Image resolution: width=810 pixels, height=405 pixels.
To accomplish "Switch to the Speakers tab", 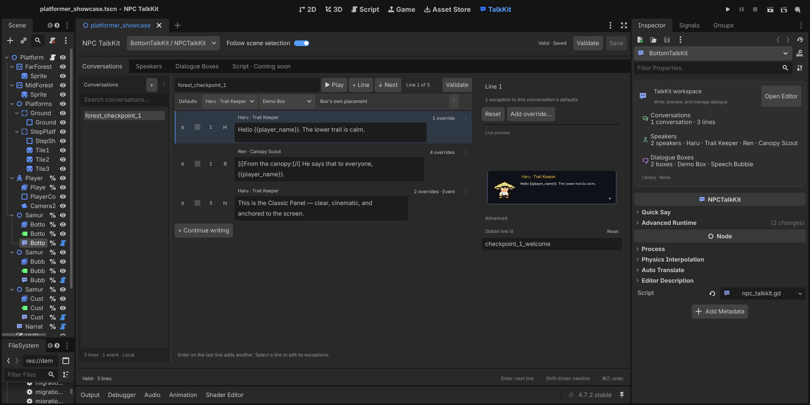I will coord(148,66).
